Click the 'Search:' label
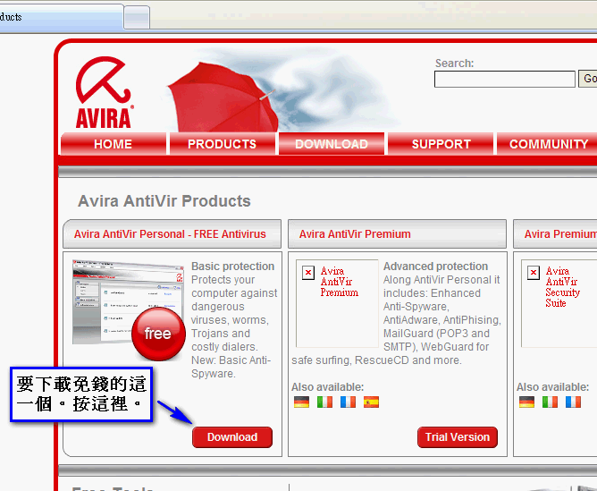The height and width of the screenshot is (491, 597). (x=454, y=63)
